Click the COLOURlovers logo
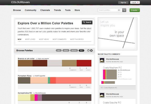Image resolution: width=151 pixels, height=104 pixels. point(20,2)
